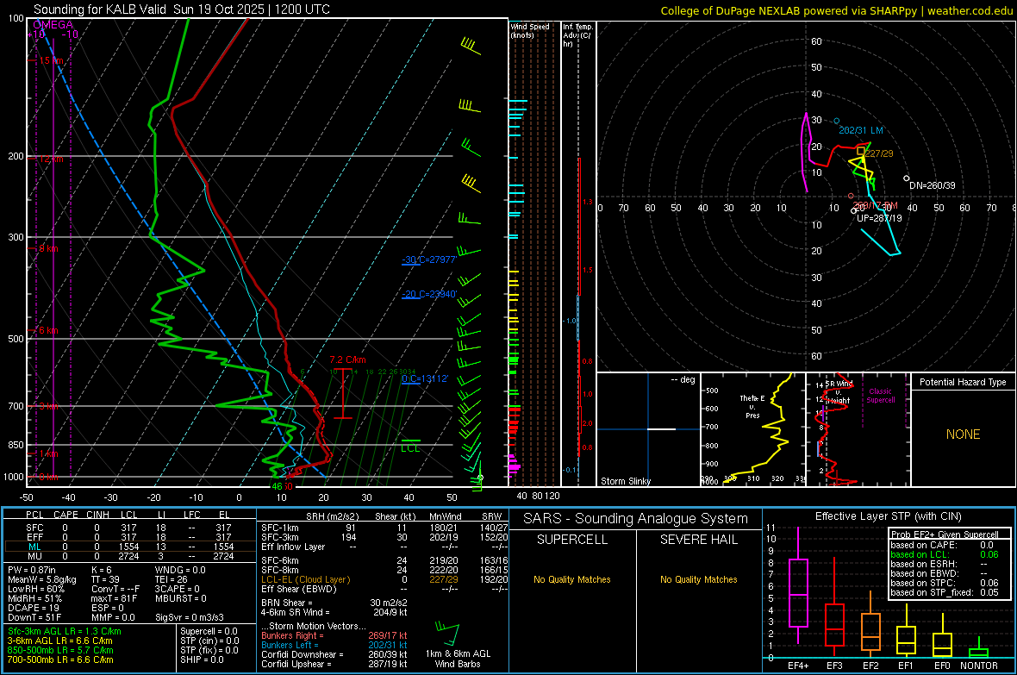Click the maxT = 81F value
This screenshot has width=1017, height=675.
click(114, 598)
